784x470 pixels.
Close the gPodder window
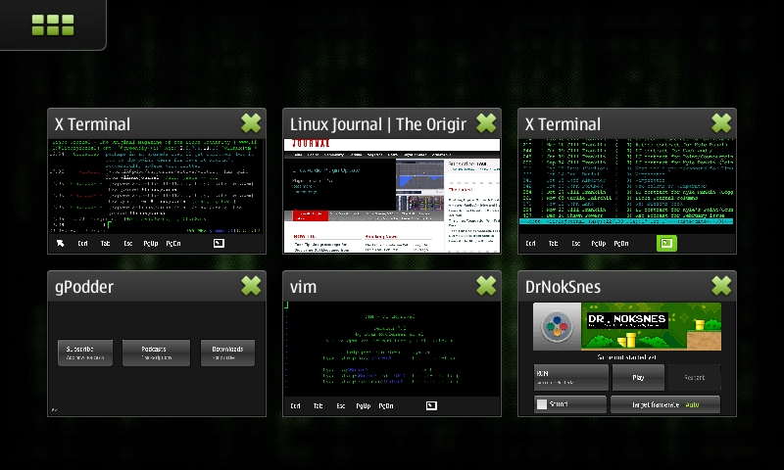click(x=251, y=285)
